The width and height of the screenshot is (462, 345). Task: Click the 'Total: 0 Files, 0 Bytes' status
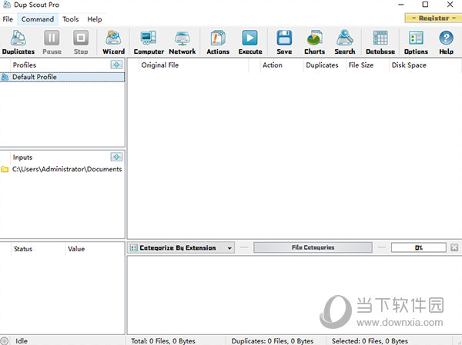[163, 341]
